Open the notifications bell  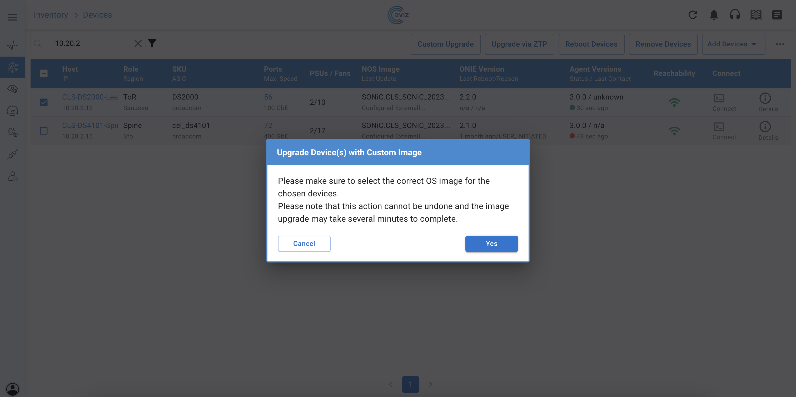(x=714, y=14)
